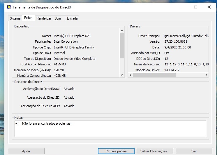217x155 pixels.
Task: Click 'Intel(R) UHD Graphics Family' chip type
Action: click(74, 47)
